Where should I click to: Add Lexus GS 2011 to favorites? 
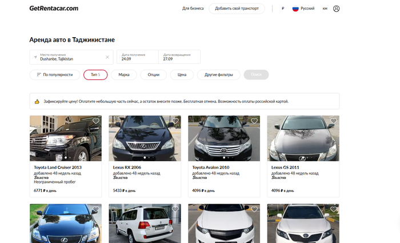[x=334, y=121]
